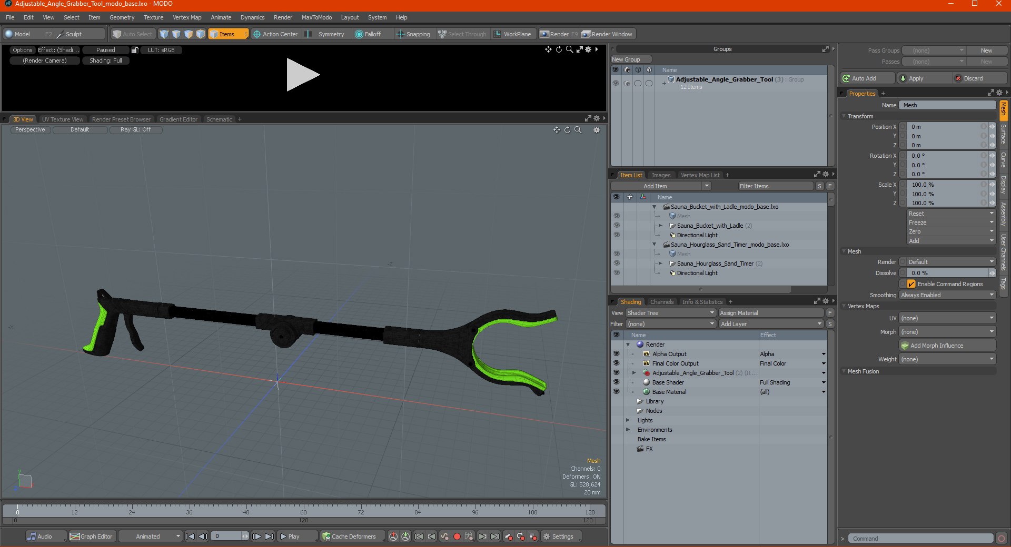The width and height of the screenshot is (1011, 547).
Task: Select the Falloff tool
Action: (368, 34)
